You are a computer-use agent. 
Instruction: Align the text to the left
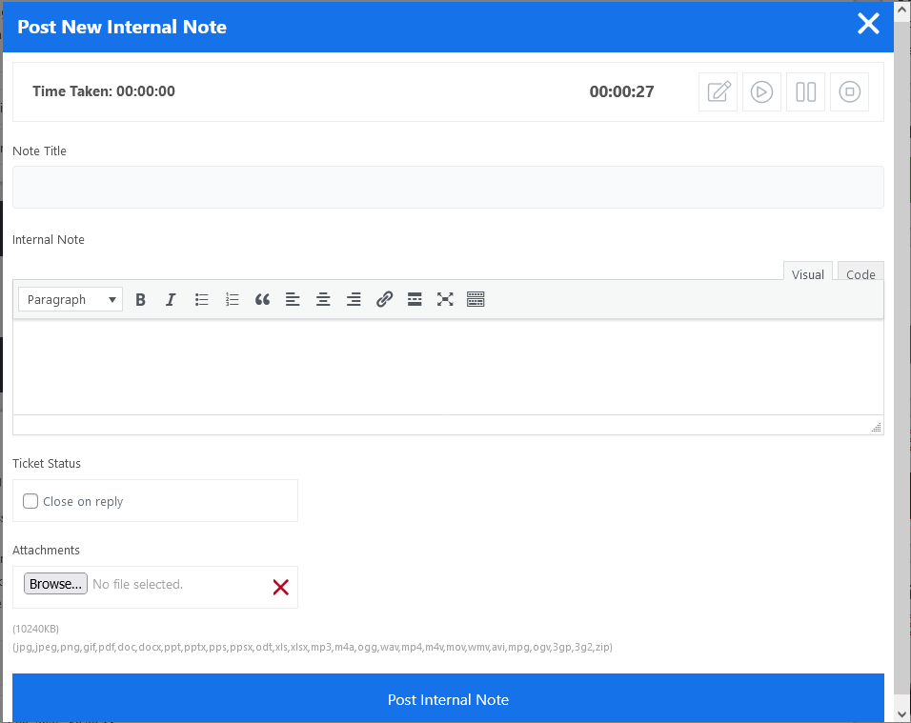293,299
